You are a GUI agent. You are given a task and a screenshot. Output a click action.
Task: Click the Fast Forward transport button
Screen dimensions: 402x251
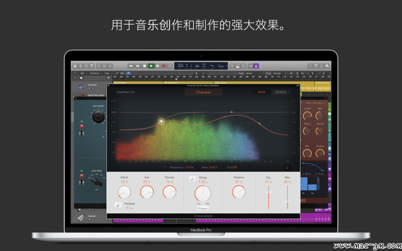(138, 66)
